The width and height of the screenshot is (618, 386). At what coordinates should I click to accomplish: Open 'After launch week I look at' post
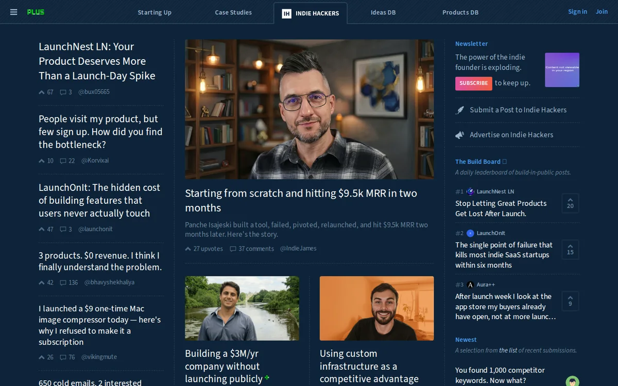pos(506,306)
